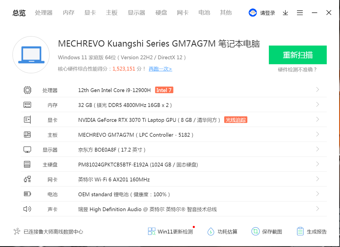Click 瑞昱 High Definition Audio text
Image resolution: width=340 pixels, height=247 pixels.
(148, 209)
